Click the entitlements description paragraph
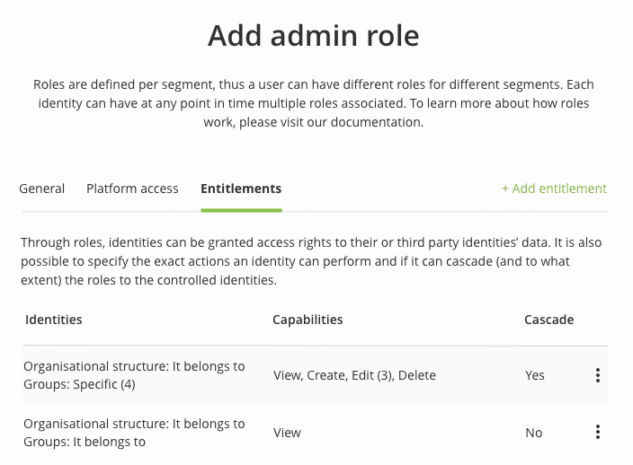The image size is (633, 465). (311, 261)
